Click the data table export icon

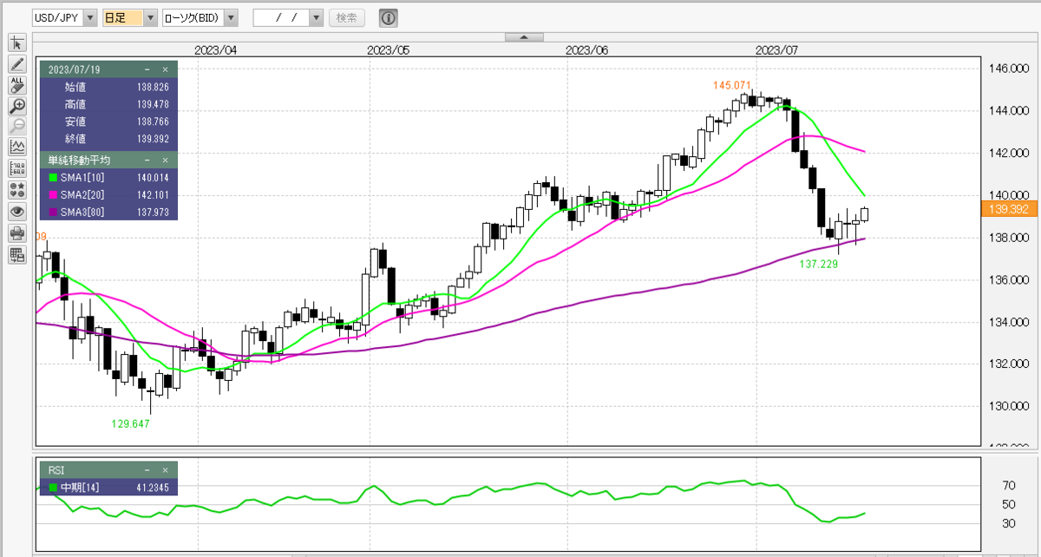pos(17,254)
